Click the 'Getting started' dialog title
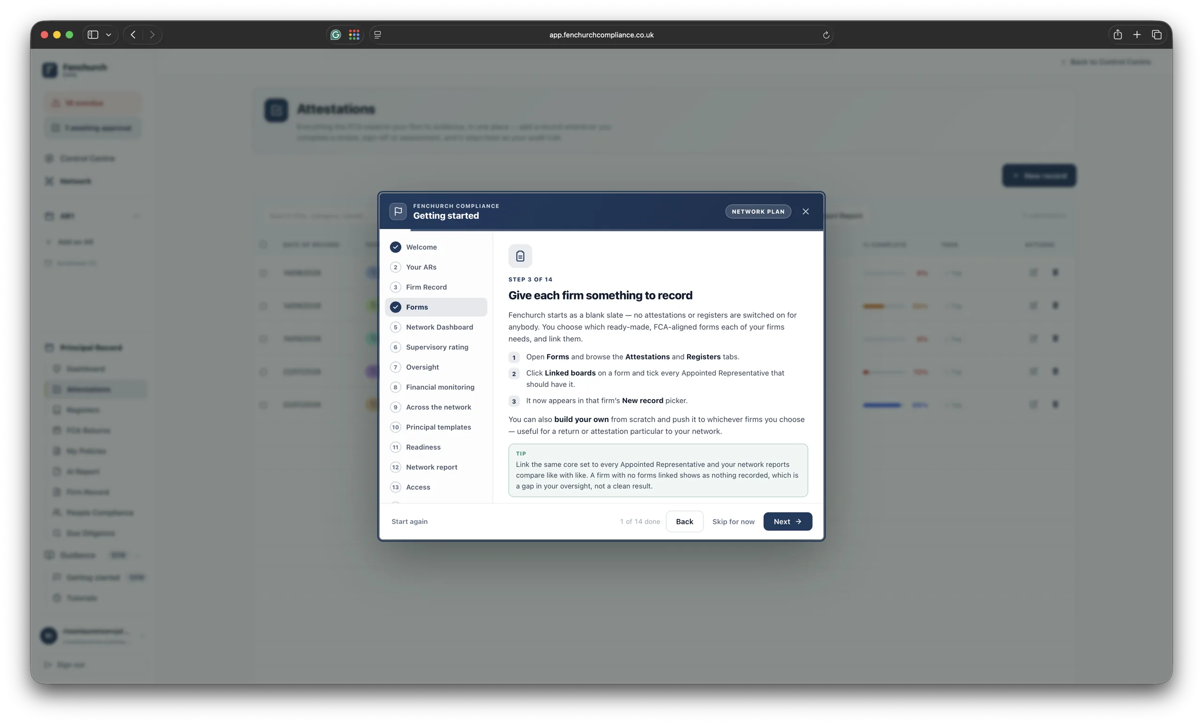 tap(446, 216)
